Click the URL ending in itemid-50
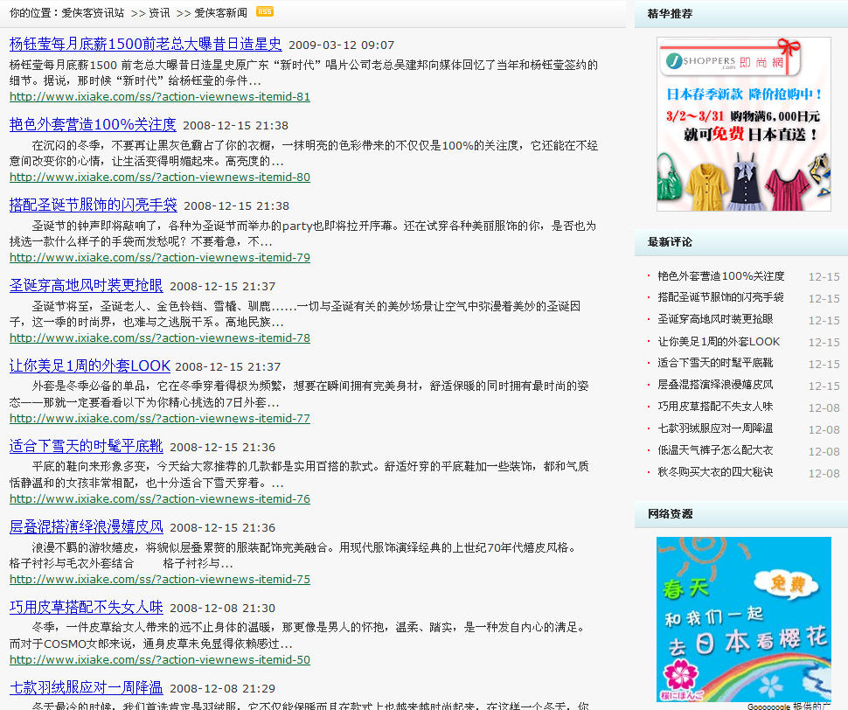Viewport: 848px width, 710px height. coord(159,660)
